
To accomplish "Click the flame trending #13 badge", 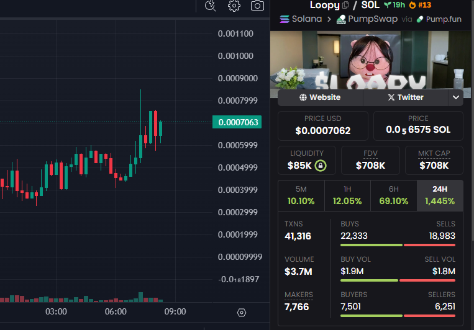I will [420, 5].
